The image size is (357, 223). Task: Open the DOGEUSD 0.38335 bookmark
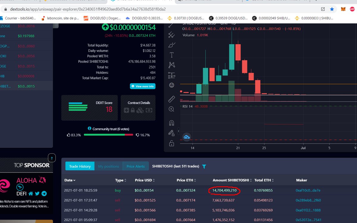pos(144,18)
